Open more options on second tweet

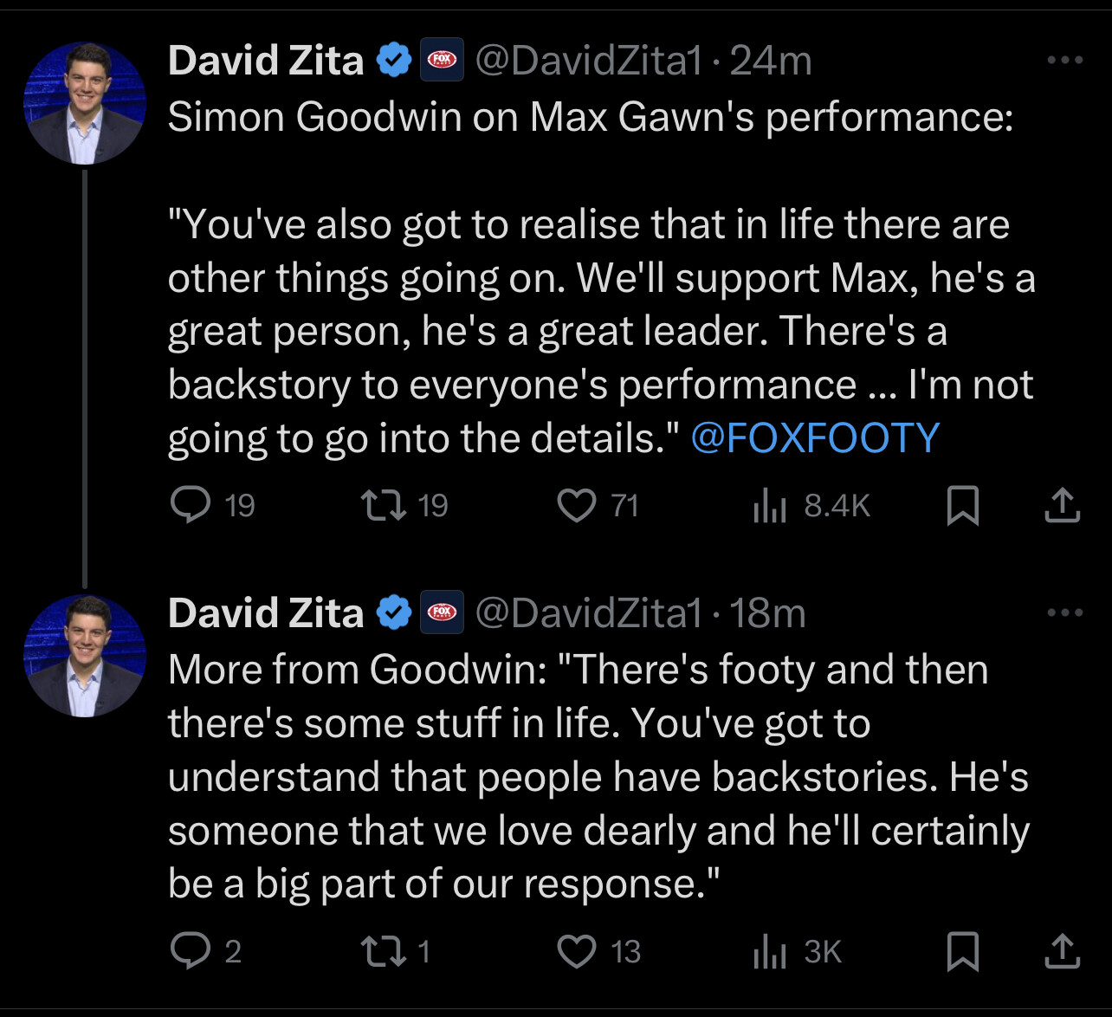point(1064,612)
